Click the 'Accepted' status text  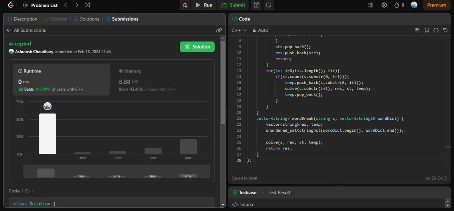(20, 44)
